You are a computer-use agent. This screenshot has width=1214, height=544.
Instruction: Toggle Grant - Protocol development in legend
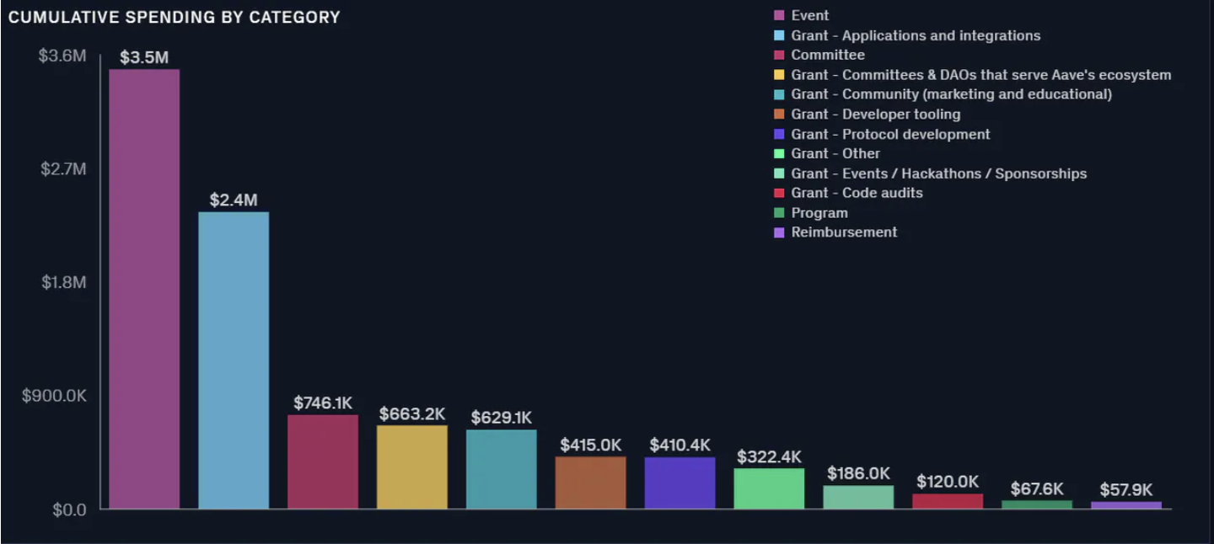(x=882, y=134)
